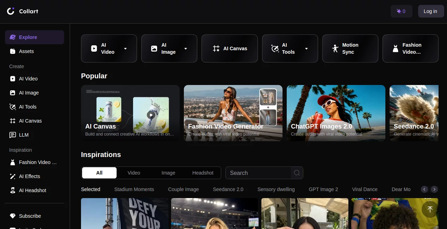Expand the AI Video dropdown arrow
Screen dimensions: 447x229
point(125,48)
